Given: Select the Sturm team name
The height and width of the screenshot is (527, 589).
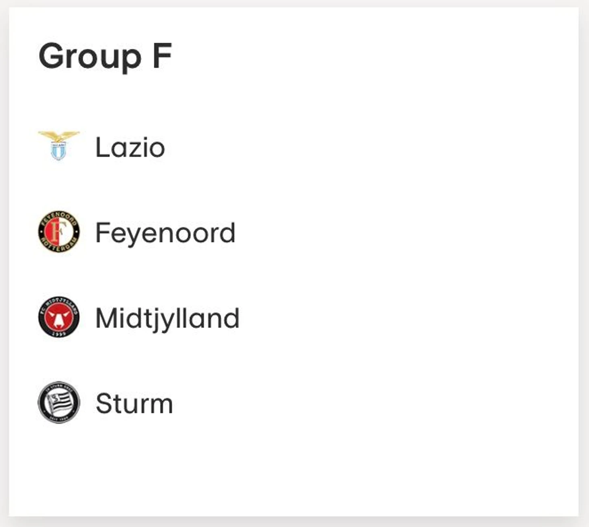Looking at the screenshot, I should (x=134, y=403).
